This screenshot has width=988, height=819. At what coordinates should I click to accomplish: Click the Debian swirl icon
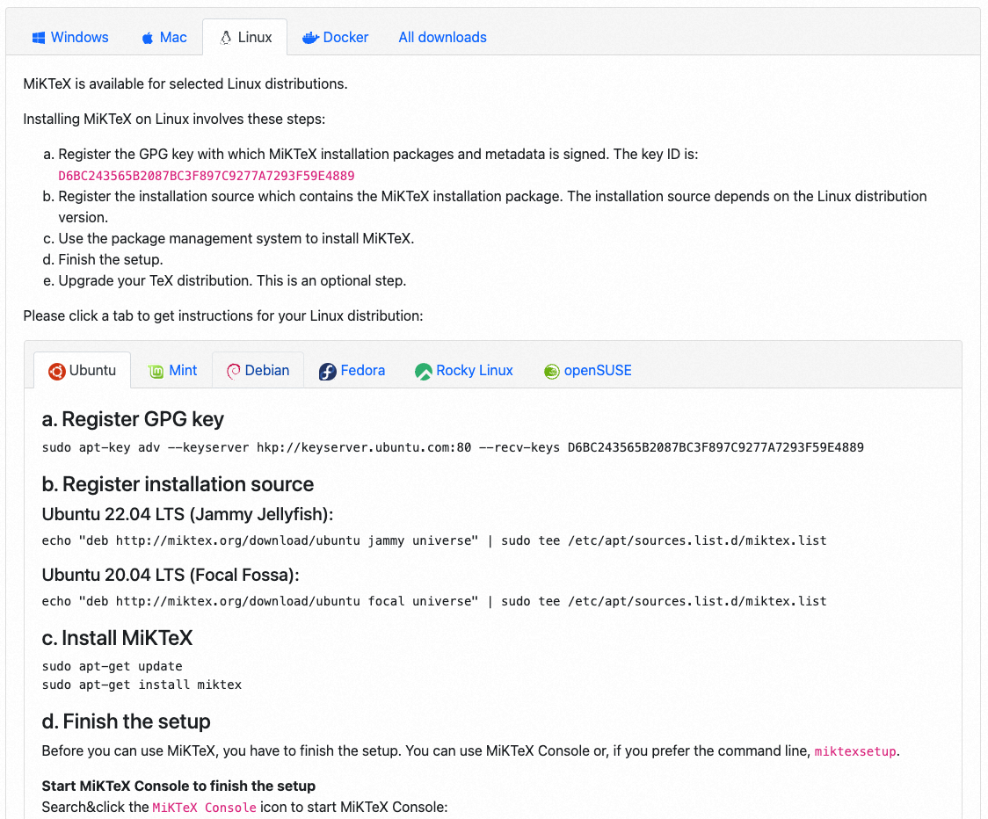click(x=233, y=371)
